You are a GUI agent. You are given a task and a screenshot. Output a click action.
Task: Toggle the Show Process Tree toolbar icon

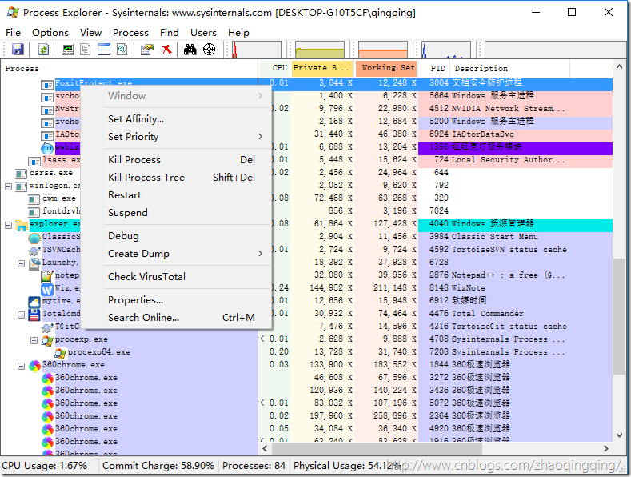pos(86,50)
